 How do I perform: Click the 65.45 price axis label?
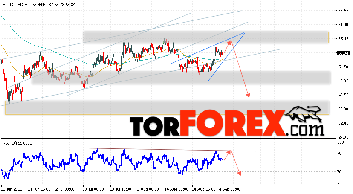[343, 39]
